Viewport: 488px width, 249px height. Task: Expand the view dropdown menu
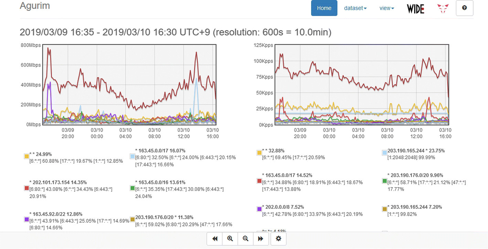click(386, 8)
